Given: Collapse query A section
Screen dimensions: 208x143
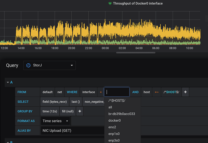Looking at the screenshot, I should [7, 82].
